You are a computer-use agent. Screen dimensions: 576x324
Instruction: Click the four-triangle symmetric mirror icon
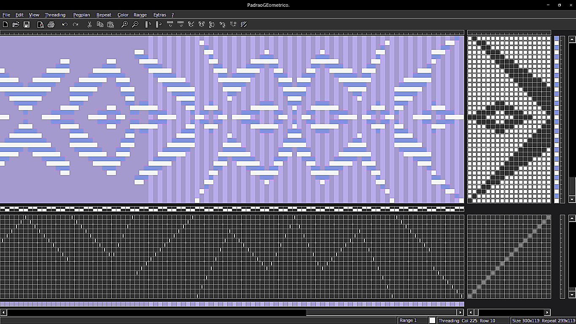202,24
